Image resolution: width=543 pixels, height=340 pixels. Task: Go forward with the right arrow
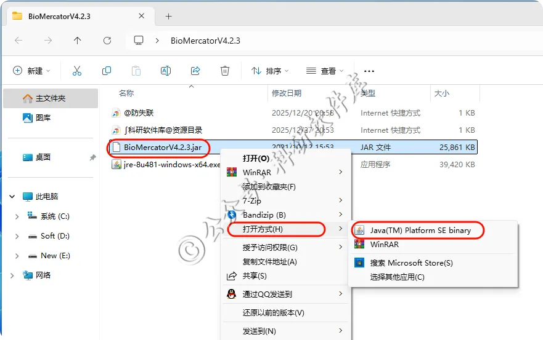(x=48, y=41)
